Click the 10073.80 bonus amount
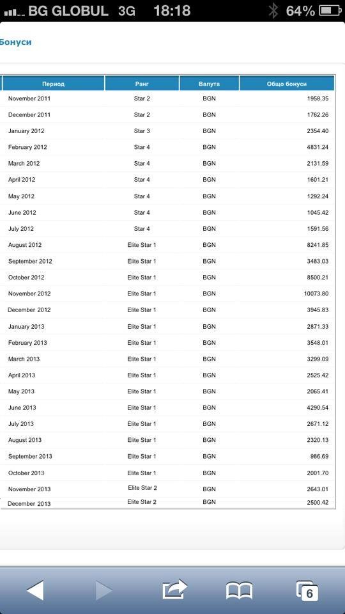345x614 pixels. 316,294
